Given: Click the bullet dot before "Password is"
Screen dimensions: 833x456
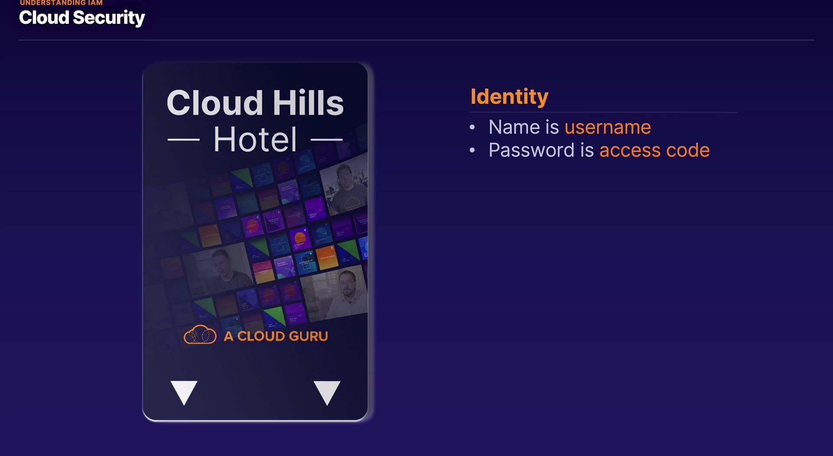Looking at the screenshot, I should 472,150.
